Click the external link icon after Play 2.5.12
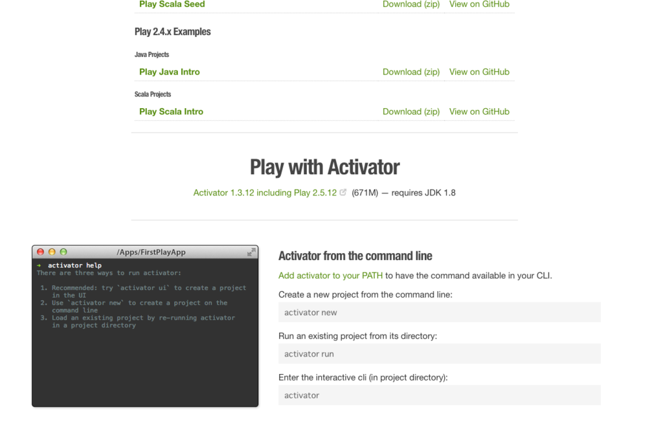This screenshot has width=663, height=431. 343,192
